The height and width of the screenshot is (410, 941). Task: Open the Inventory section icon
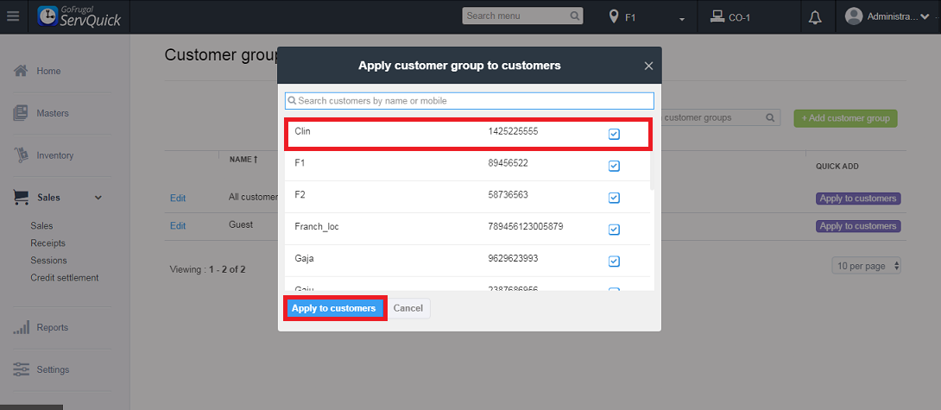point(22,155)
